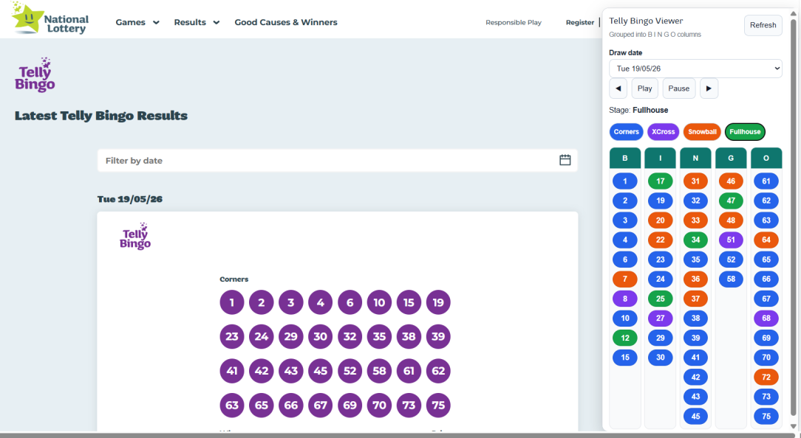Click Corners result ball 39
The width and height of the screenshot is (801, 438).
(438, 336)
